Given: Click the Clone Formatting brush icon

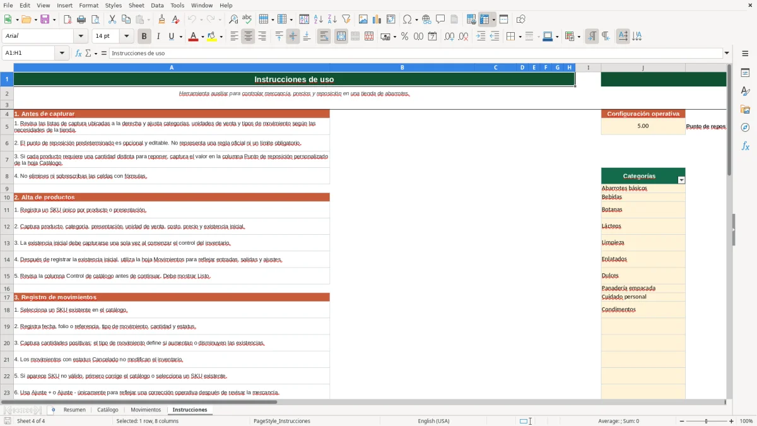Looking at the screenshot, I should pyautogui.click(x=162, y=20).
